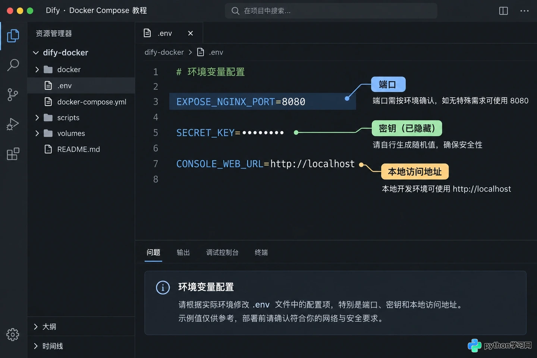Close the .env editor tab

191,33
